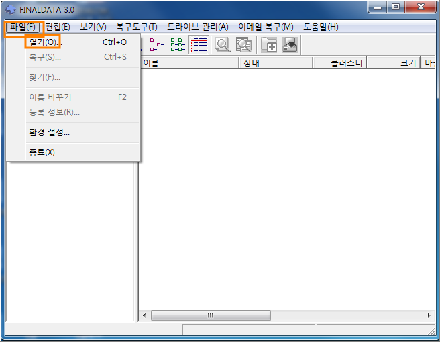Image resolution: width=440 pixels, height=342 pixels.
Task: Click the cluster scan magnifier-with-gear icon
Action: [243, 45]
